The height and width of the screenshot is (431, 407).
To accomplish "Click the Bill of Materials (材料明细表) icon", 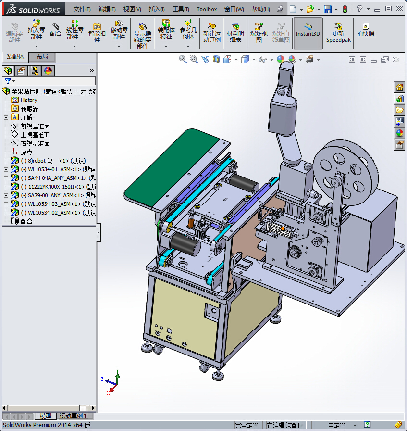I will (235, 33).
